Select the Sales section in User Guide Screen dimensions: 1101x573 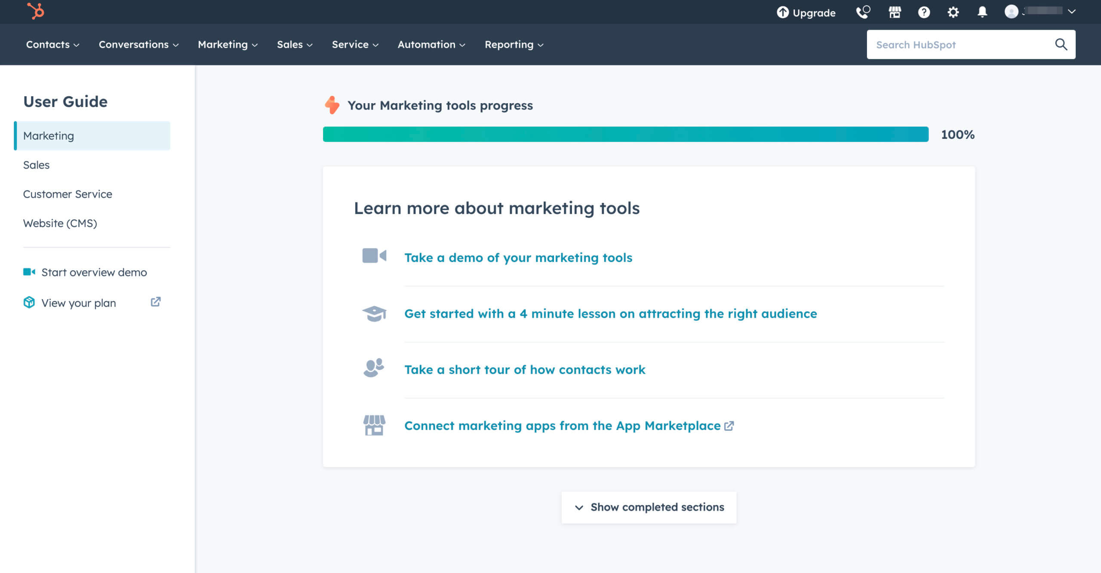(36, 165)
